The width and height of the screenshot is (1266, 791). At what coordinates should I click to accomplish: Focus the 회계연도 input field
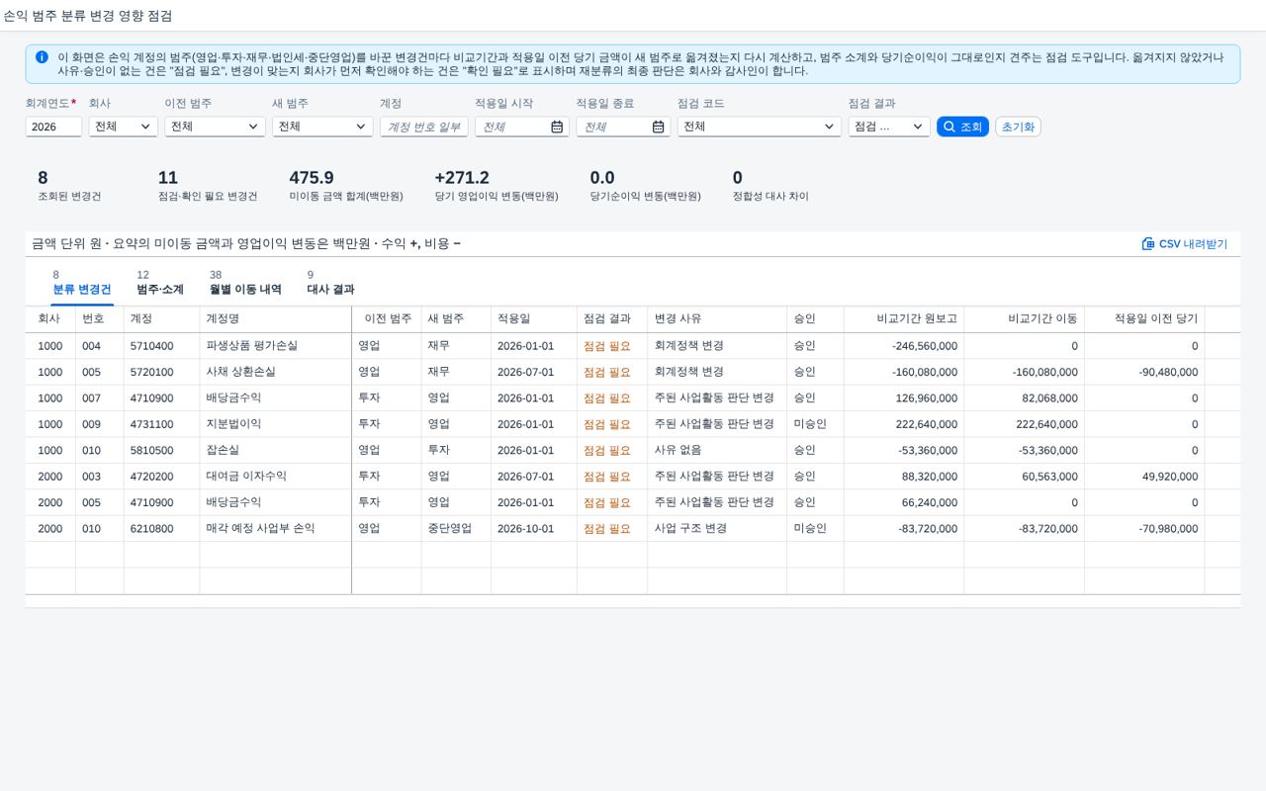(53, 127)
